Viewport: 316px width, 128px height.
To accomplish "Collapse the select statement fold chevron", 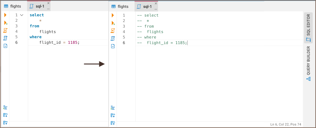I will [x=21, y=15].
